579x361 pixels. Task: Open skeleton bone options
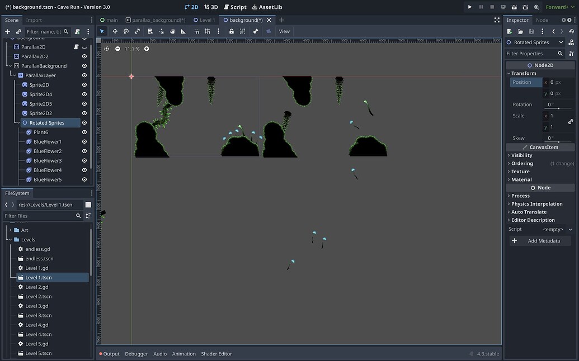(x=256, y=31)
